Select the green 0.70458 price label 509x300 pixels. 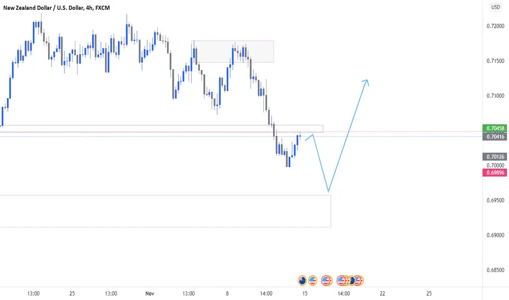[x=495, y=128]
